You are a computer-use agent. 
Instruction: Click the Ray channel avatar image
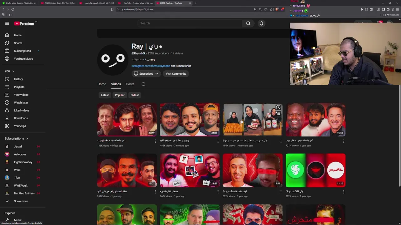(x=113, y=59)
